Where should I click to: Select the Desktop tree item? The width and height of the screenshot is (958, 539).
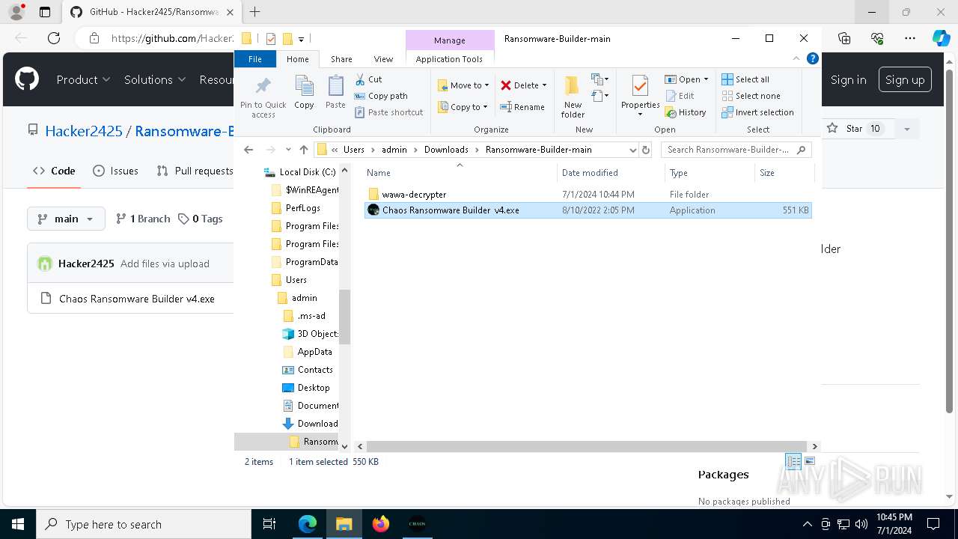tap(313, 388)
